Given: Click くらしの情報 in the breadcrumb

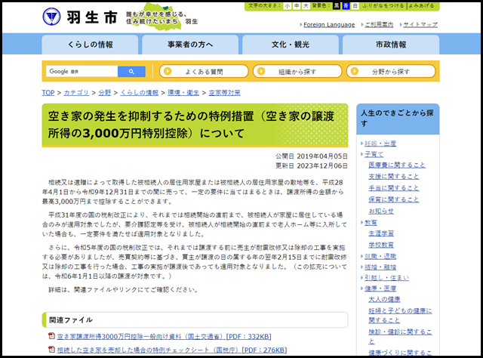Looking at the screenshot, I should [139, 93].
